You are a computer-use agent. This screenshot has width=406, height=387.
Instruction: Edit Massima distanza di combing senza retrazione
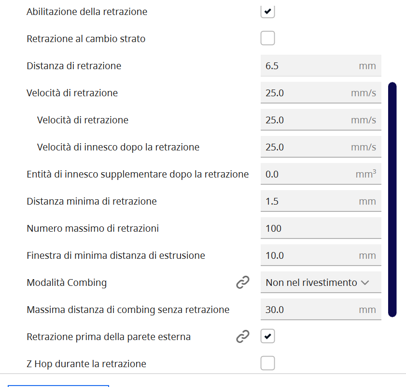309,310
